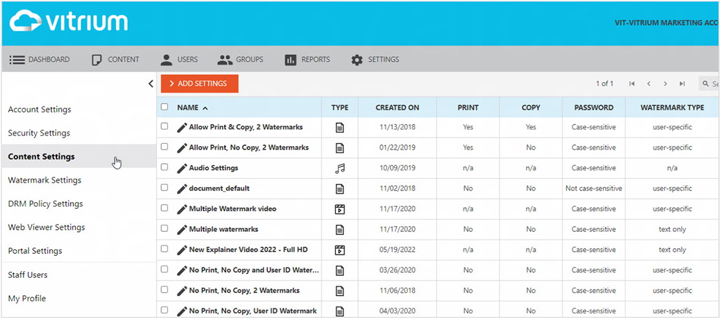Open the USERS tab in navigation bar
This screenshot has width=720, height=318.
coord(179,60)
